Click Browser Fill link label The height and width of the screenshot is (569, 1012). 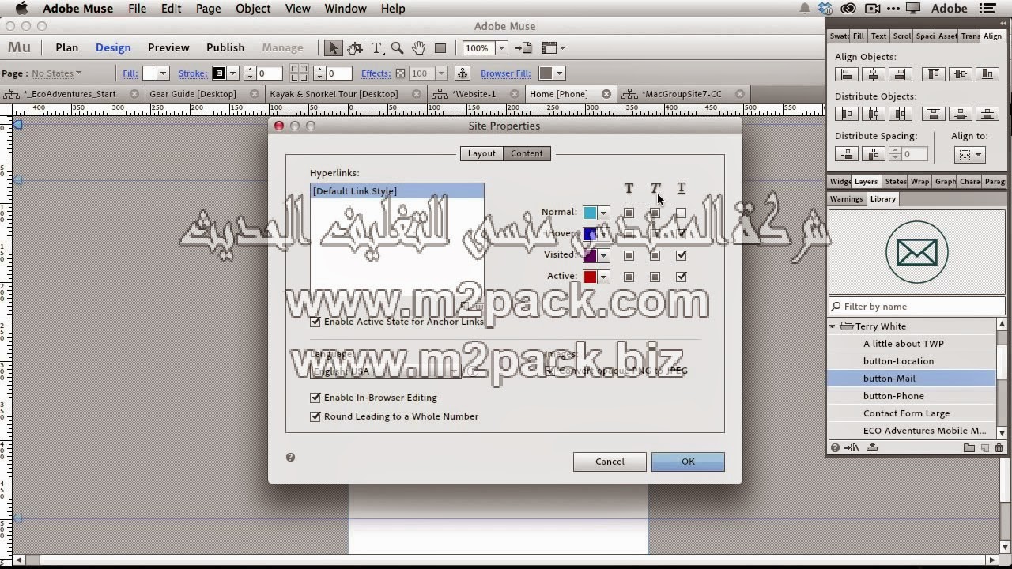click(505, 73)
